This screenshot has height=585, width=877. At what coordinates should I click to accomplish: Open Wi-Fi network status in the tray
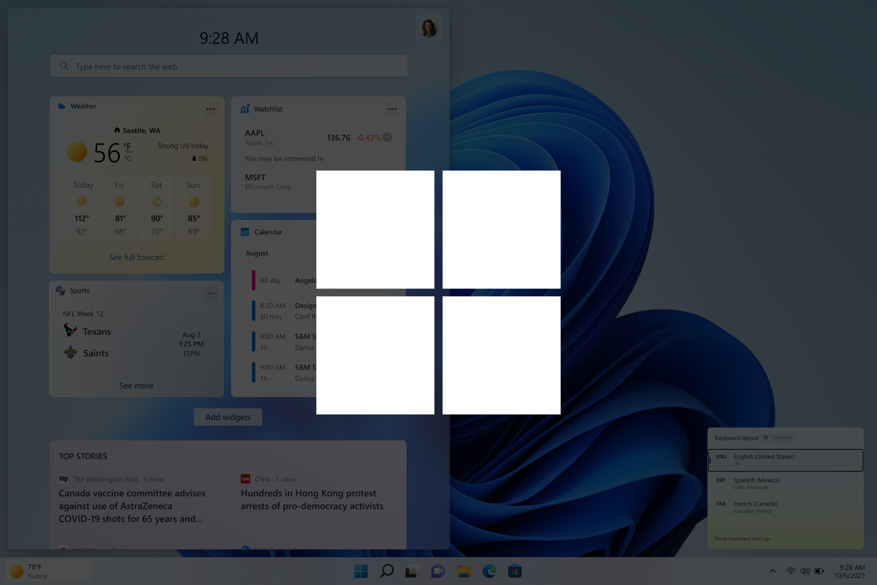[x=791, y=571]
